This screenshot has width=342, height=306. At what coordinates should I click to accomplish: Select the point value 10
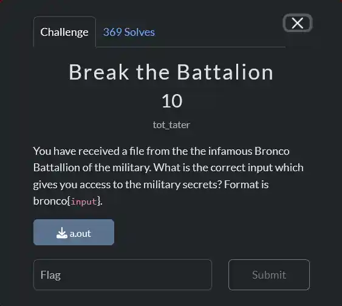(172, 101)
